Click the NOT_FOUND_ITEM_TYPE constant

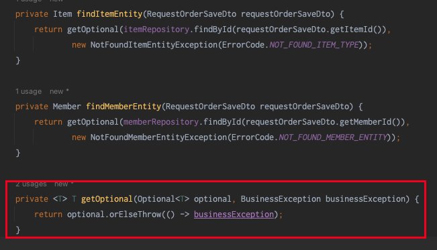314,45
